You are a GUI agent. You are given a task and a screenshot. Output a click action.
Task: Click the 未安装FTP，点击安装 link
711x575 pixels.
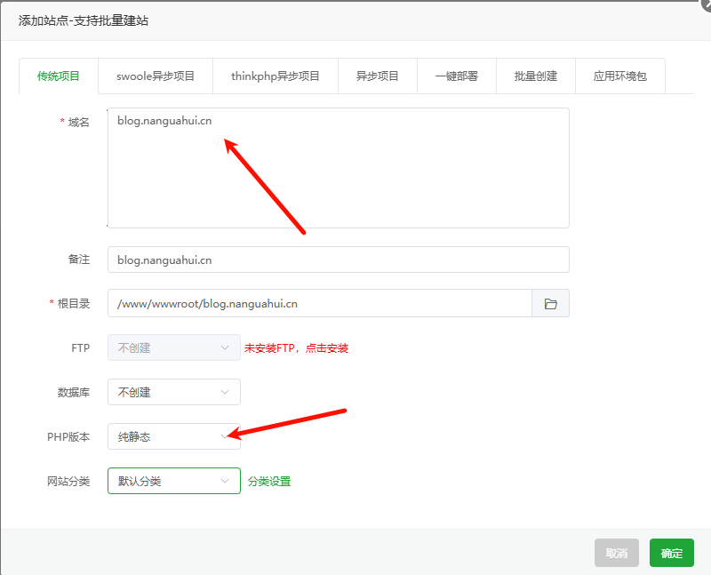pos(296,348)
